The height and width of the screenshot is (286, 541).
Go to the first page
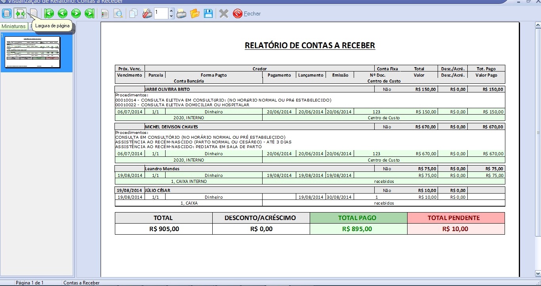click(x=49, y=13)
